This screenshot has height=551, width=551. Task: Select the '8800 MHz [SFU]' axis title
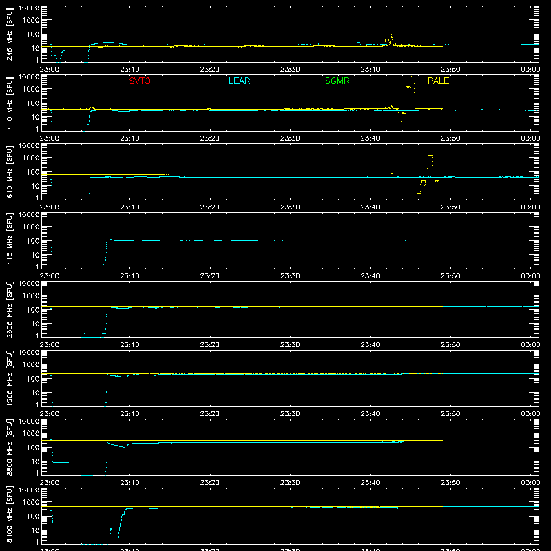pyautogui.click(x=9, y=447)
